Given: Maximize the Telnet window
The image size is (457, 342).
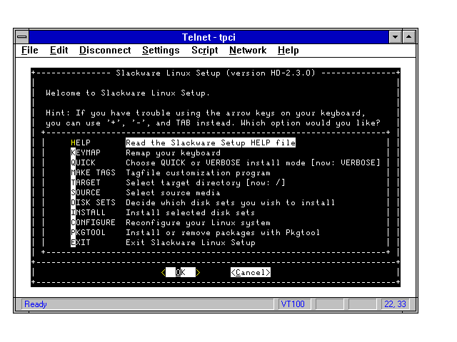Looking at the screenshot, I should (x=409, y=36).
